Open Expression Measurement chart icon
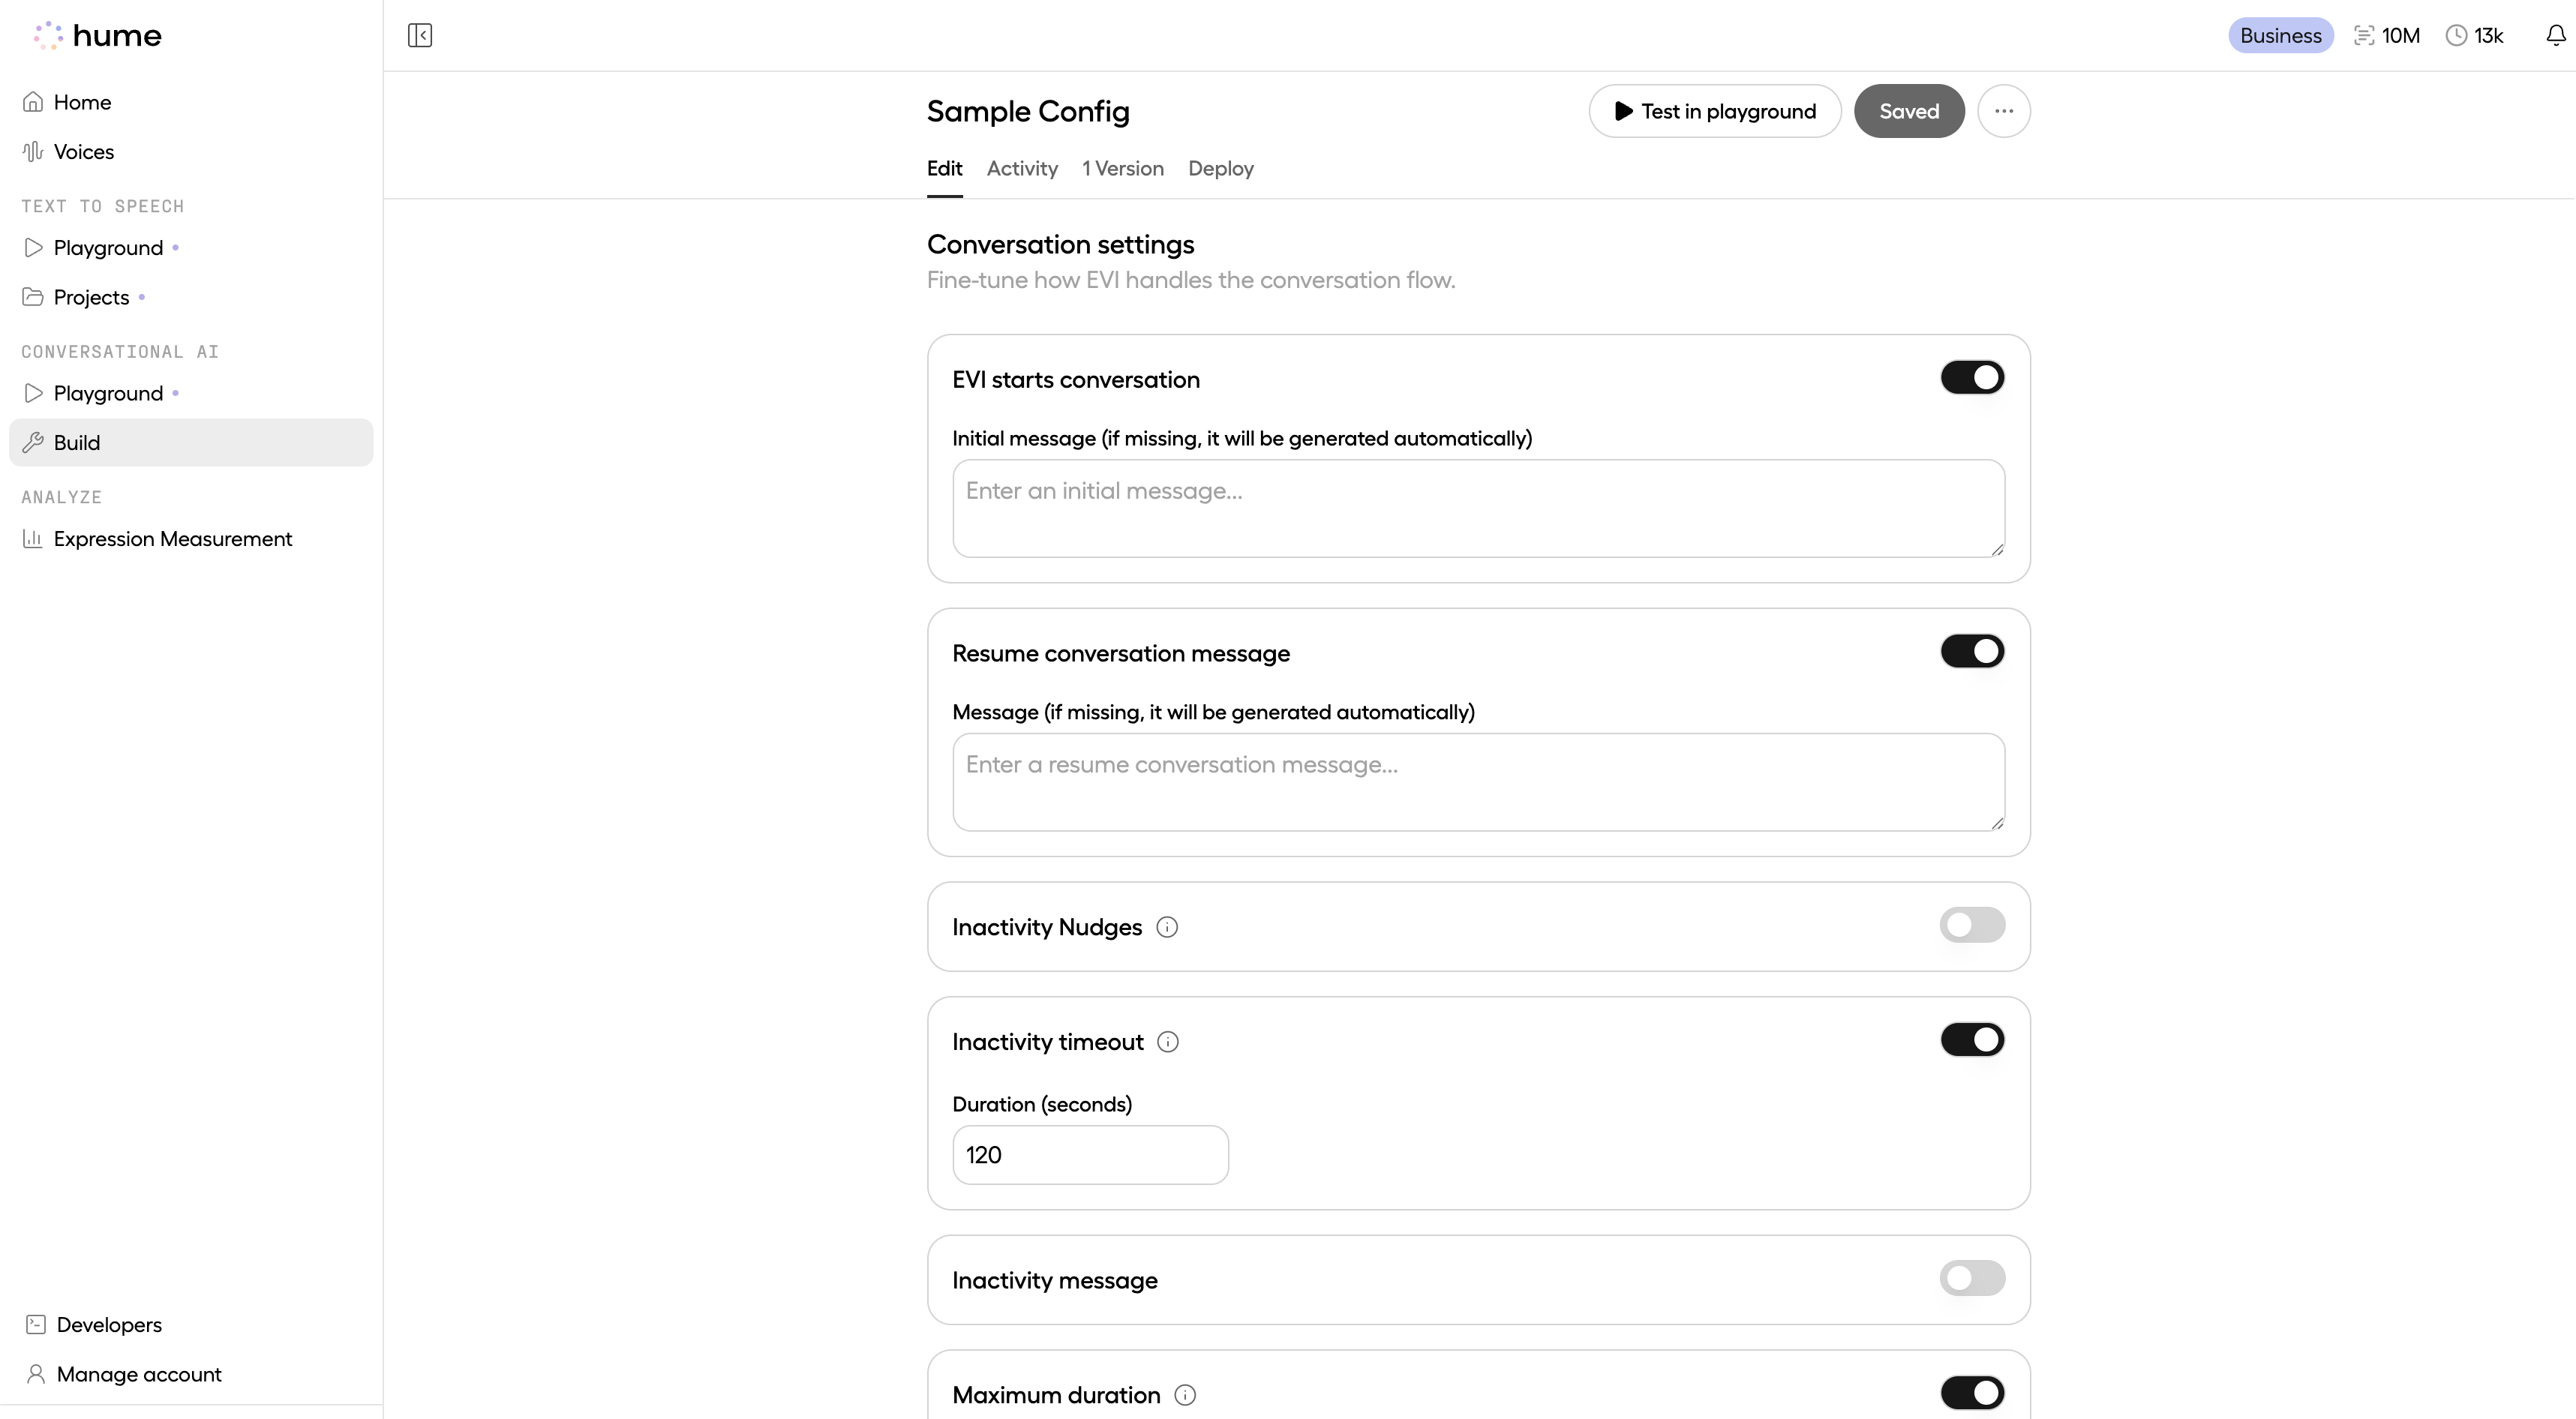This screenshot has width=2576, height=1419. pos(33,539)
